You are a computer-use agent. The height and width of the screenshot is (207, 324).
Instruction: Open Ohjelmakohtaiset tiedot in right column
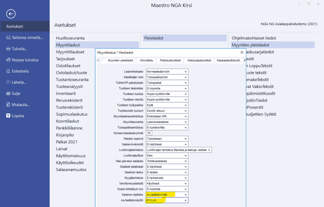pos(254,38)
